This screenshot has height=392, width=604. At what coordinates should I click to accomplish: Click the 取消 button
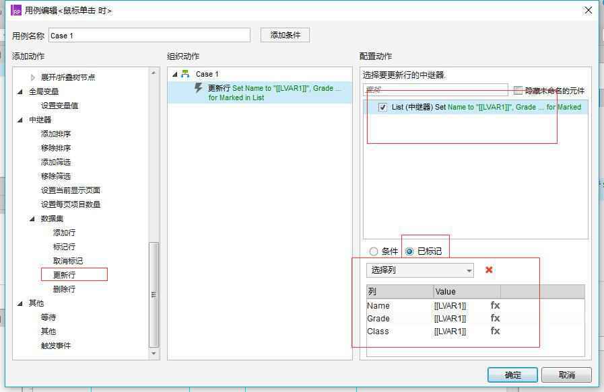[x=566, y=375]
